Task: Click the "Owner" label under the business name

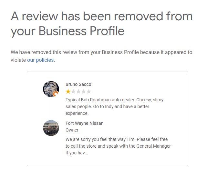Action: (72, 130)
